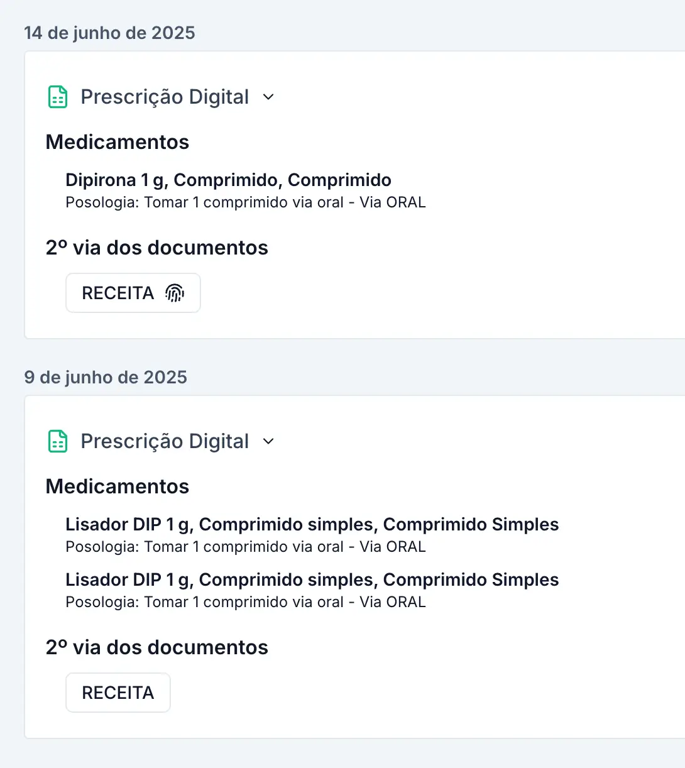
Task: Click the document icon on the 9 de junho prescription
Action: [x=58, y=442]
